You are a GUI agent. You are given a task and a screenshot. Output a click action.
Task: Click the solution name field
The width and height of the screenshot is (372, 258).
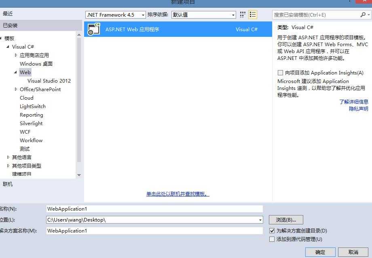[154, 231]
